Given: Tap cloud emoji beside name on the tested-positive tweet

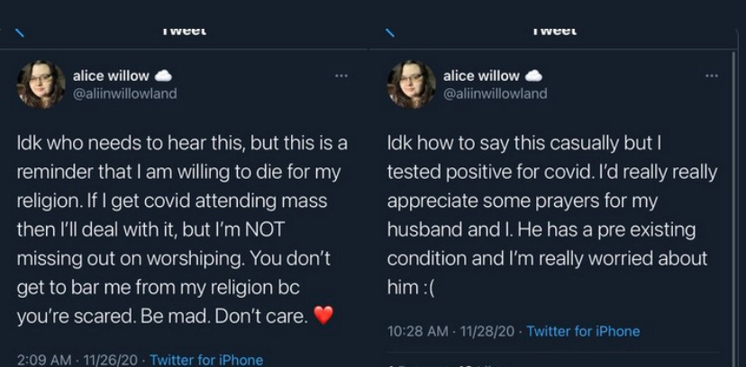Looking at the screenshot, I should click(533, 76).
